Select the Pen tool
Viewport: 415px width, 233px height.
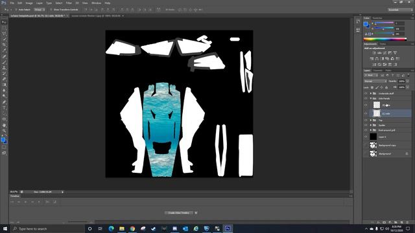[4, 102]
